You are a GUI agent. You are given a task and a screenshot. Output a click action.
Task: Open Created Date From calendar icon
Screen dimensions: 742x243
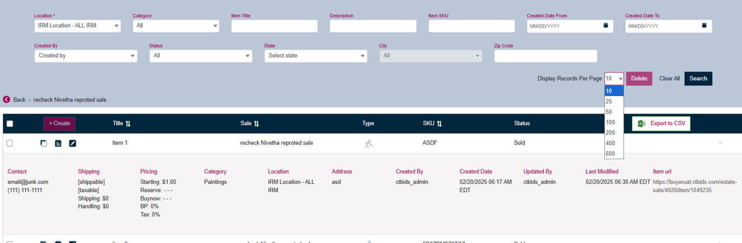605,26
